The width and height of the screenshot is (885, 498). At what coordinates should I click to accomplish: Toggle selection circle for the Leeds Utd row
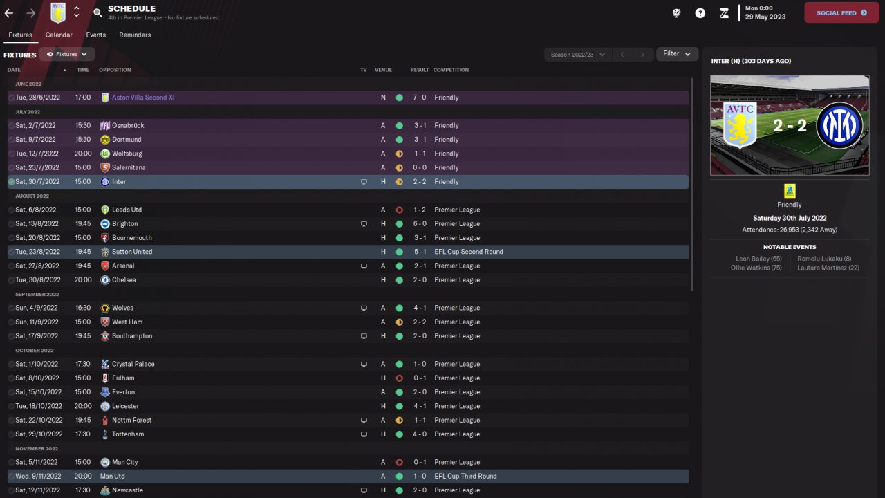tap(11, 210)
